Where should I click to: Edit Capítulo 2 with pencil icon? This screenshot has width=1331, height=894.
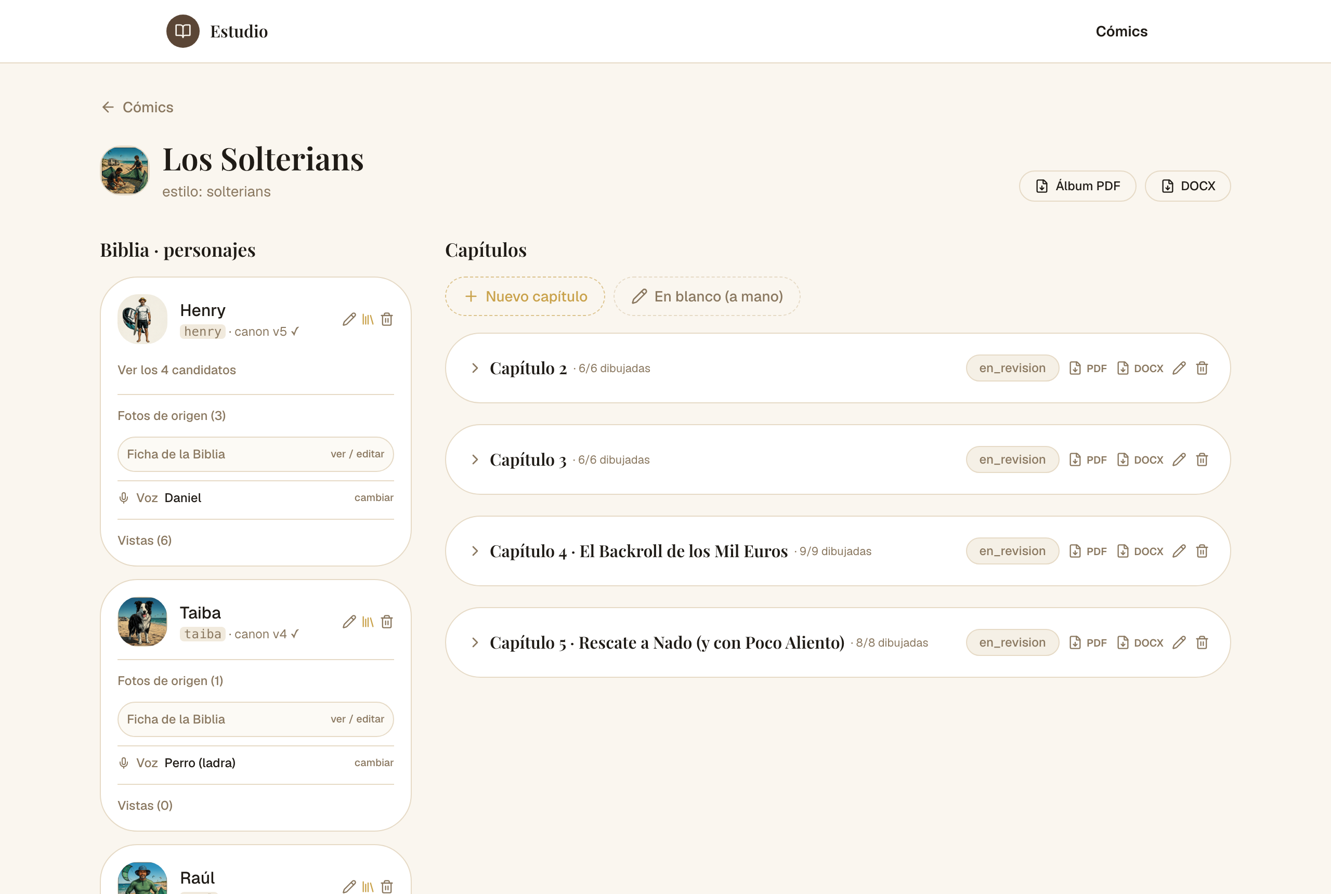pos(1179,369)
